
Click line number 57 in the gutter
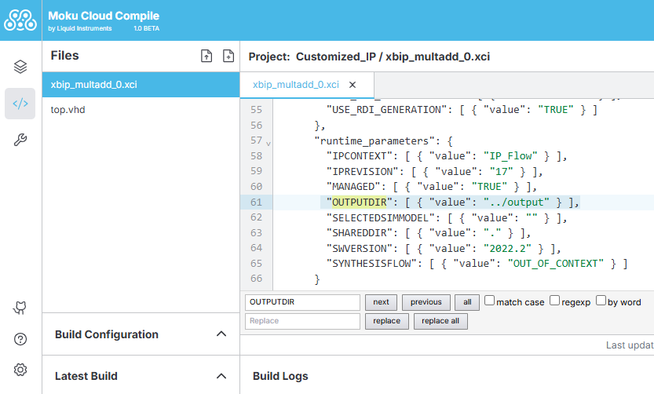point(256,140)
